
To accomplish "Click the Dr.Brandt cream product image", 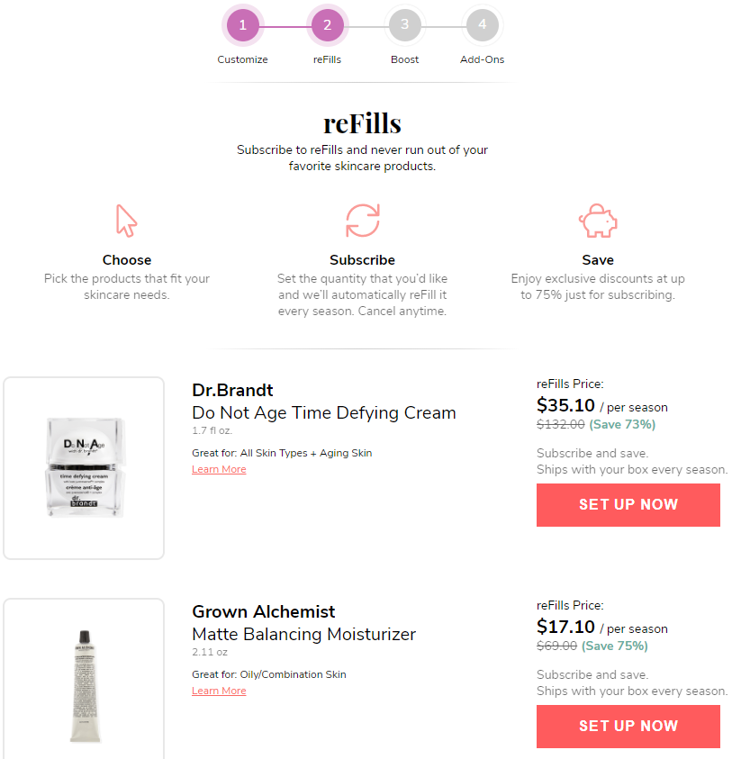I will (x=85, y=467).
